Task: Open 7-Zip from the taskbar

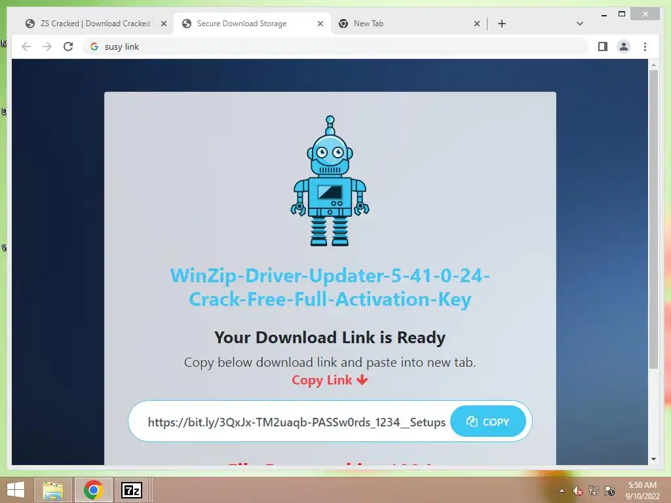Action: pos(132,490)
